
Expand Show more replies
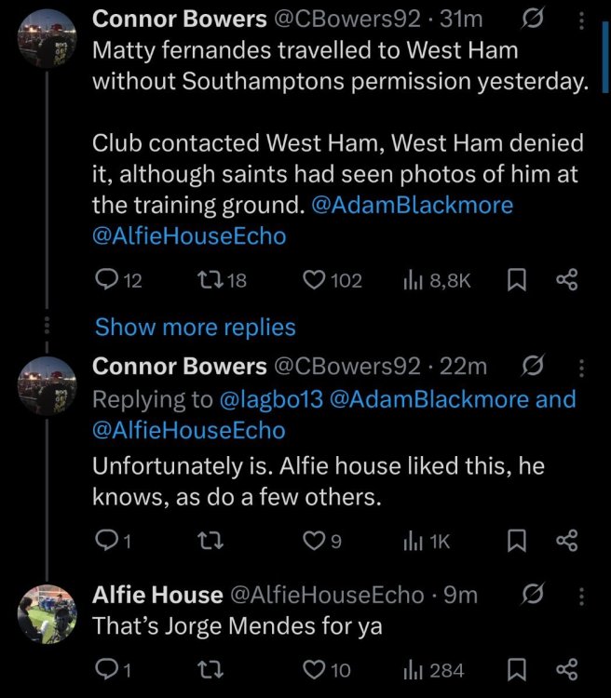196,327
